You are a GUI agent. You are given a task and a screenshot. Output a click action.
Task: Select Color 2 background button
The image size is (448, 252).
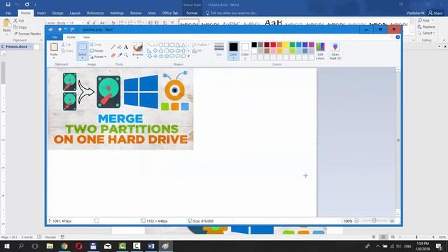[245, 51]
